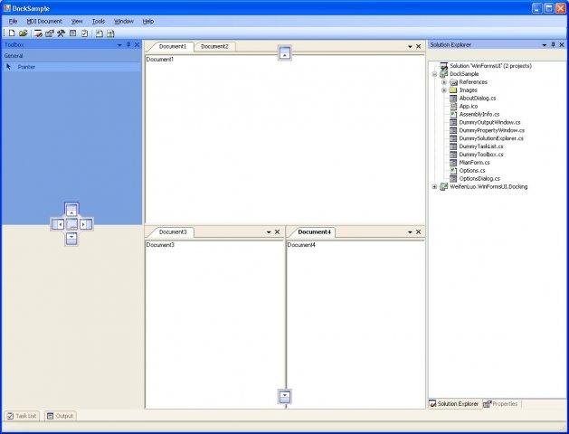Click the right arrow of dock guide diamond
This screenshot has height=434, width=569.
point(85,224)
